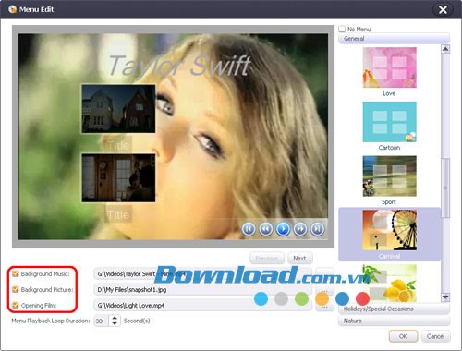
Task: Click the Opening Film path field
Action: (x=202, y=306)
